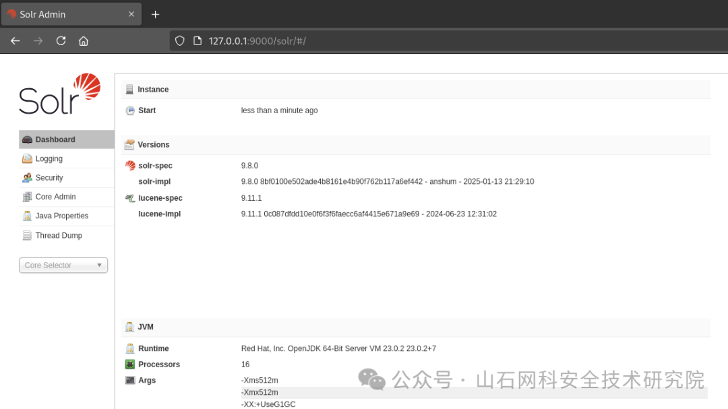Go back in browser history

[x=16, y=41]
